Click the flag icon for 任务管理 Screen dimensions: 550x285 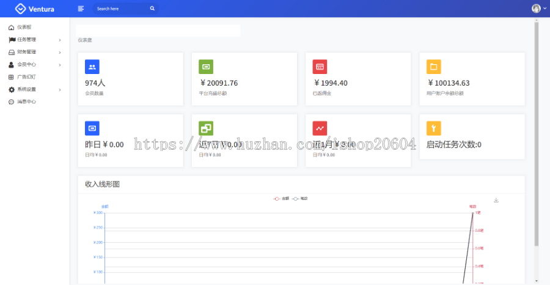[12, 40]
